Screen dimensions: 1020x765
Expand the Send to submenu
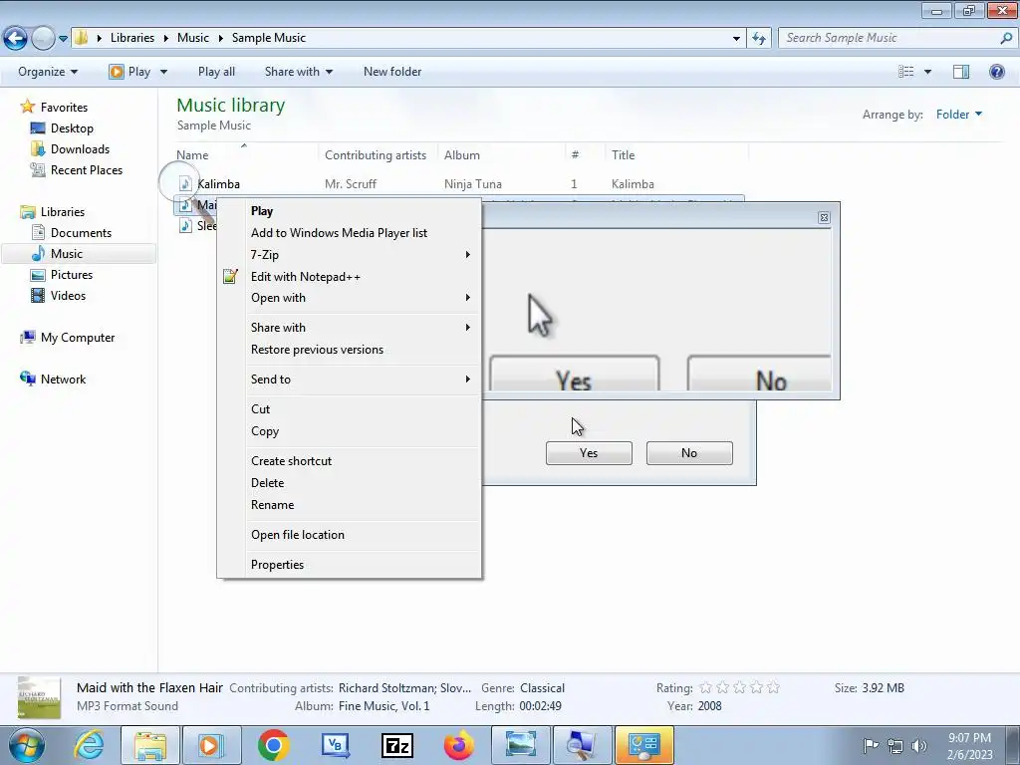[x=350, y=380]
